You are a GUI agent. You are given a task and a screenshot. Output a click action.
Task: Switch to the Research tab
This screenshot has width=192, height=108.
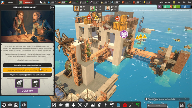27,2
